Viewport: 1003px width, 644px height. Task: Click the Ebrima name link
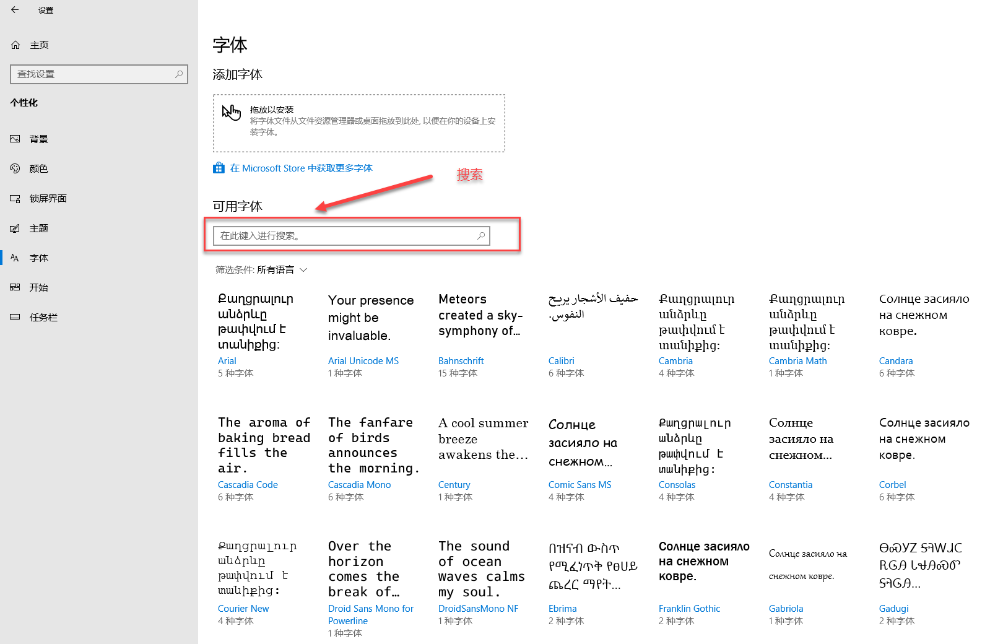point(562,609)
